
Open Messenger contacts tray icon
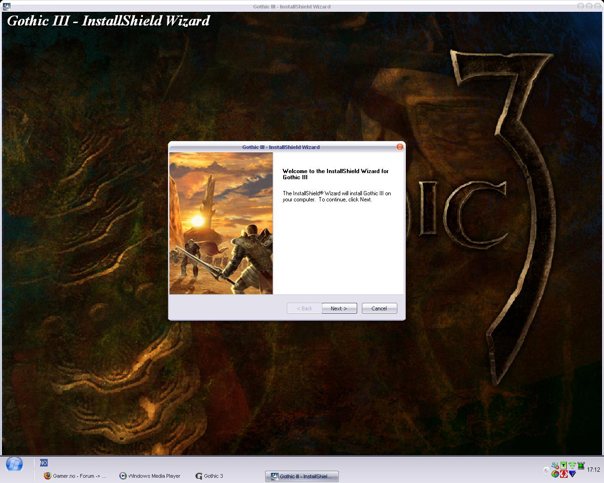tap(555, 466)
